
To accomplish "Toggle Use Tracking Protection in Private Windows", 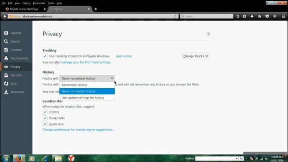I will tap(45, 56).
